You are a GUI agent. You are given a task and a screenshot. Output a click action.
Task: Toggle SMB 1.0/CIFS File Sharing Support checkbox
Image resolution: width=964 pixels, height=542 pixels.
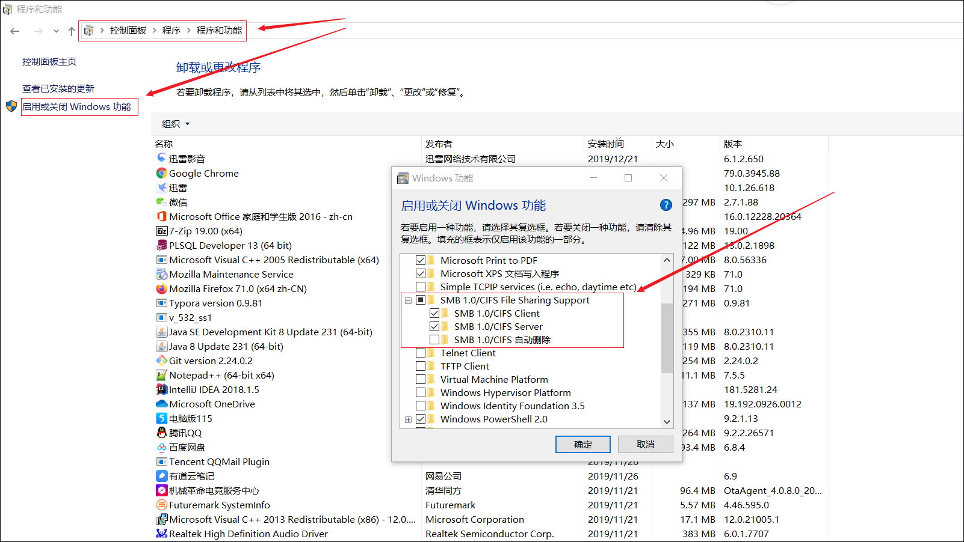pos(421,300)
